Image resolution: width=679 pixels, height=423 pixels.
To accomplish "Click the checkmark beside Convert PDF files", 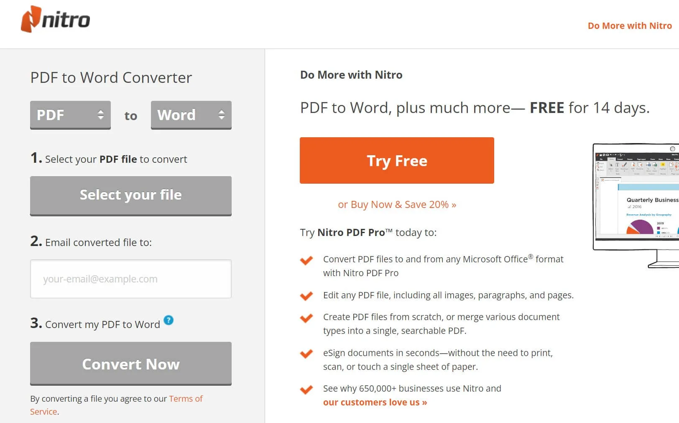I will point(306,260).
